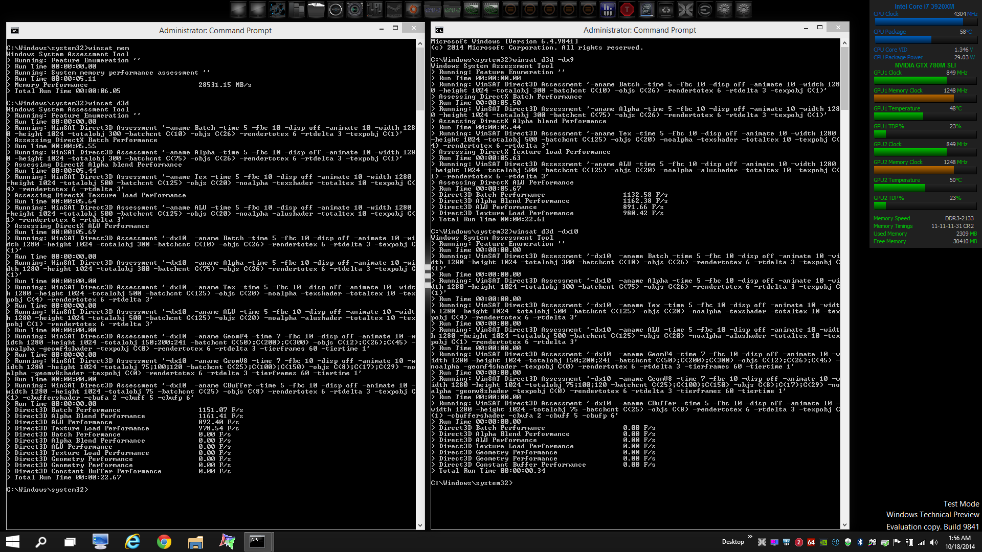
Task: Open the four-tile grid dock icon
Action: 297,10
